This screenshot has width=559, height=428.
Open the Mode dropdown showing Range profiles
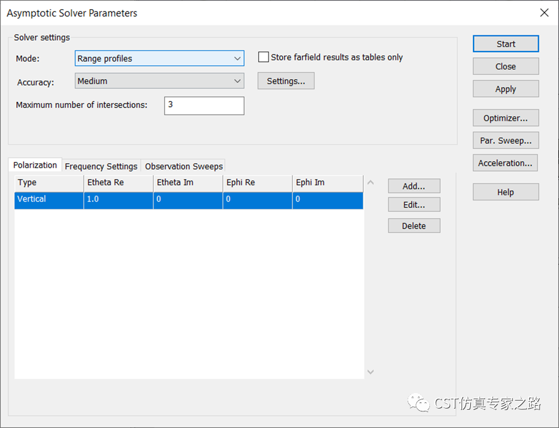point(159,58)
